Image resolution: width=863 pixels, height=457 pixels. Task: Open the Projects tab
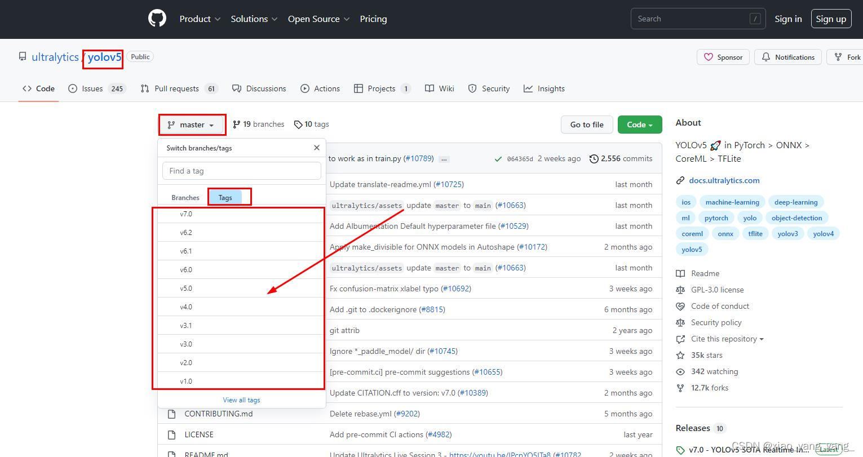pyautogui.click(x=382, y=88)
